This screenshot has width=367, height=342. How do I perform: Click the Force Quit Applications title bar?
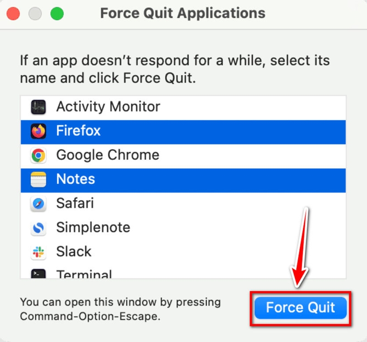point(183,13)
